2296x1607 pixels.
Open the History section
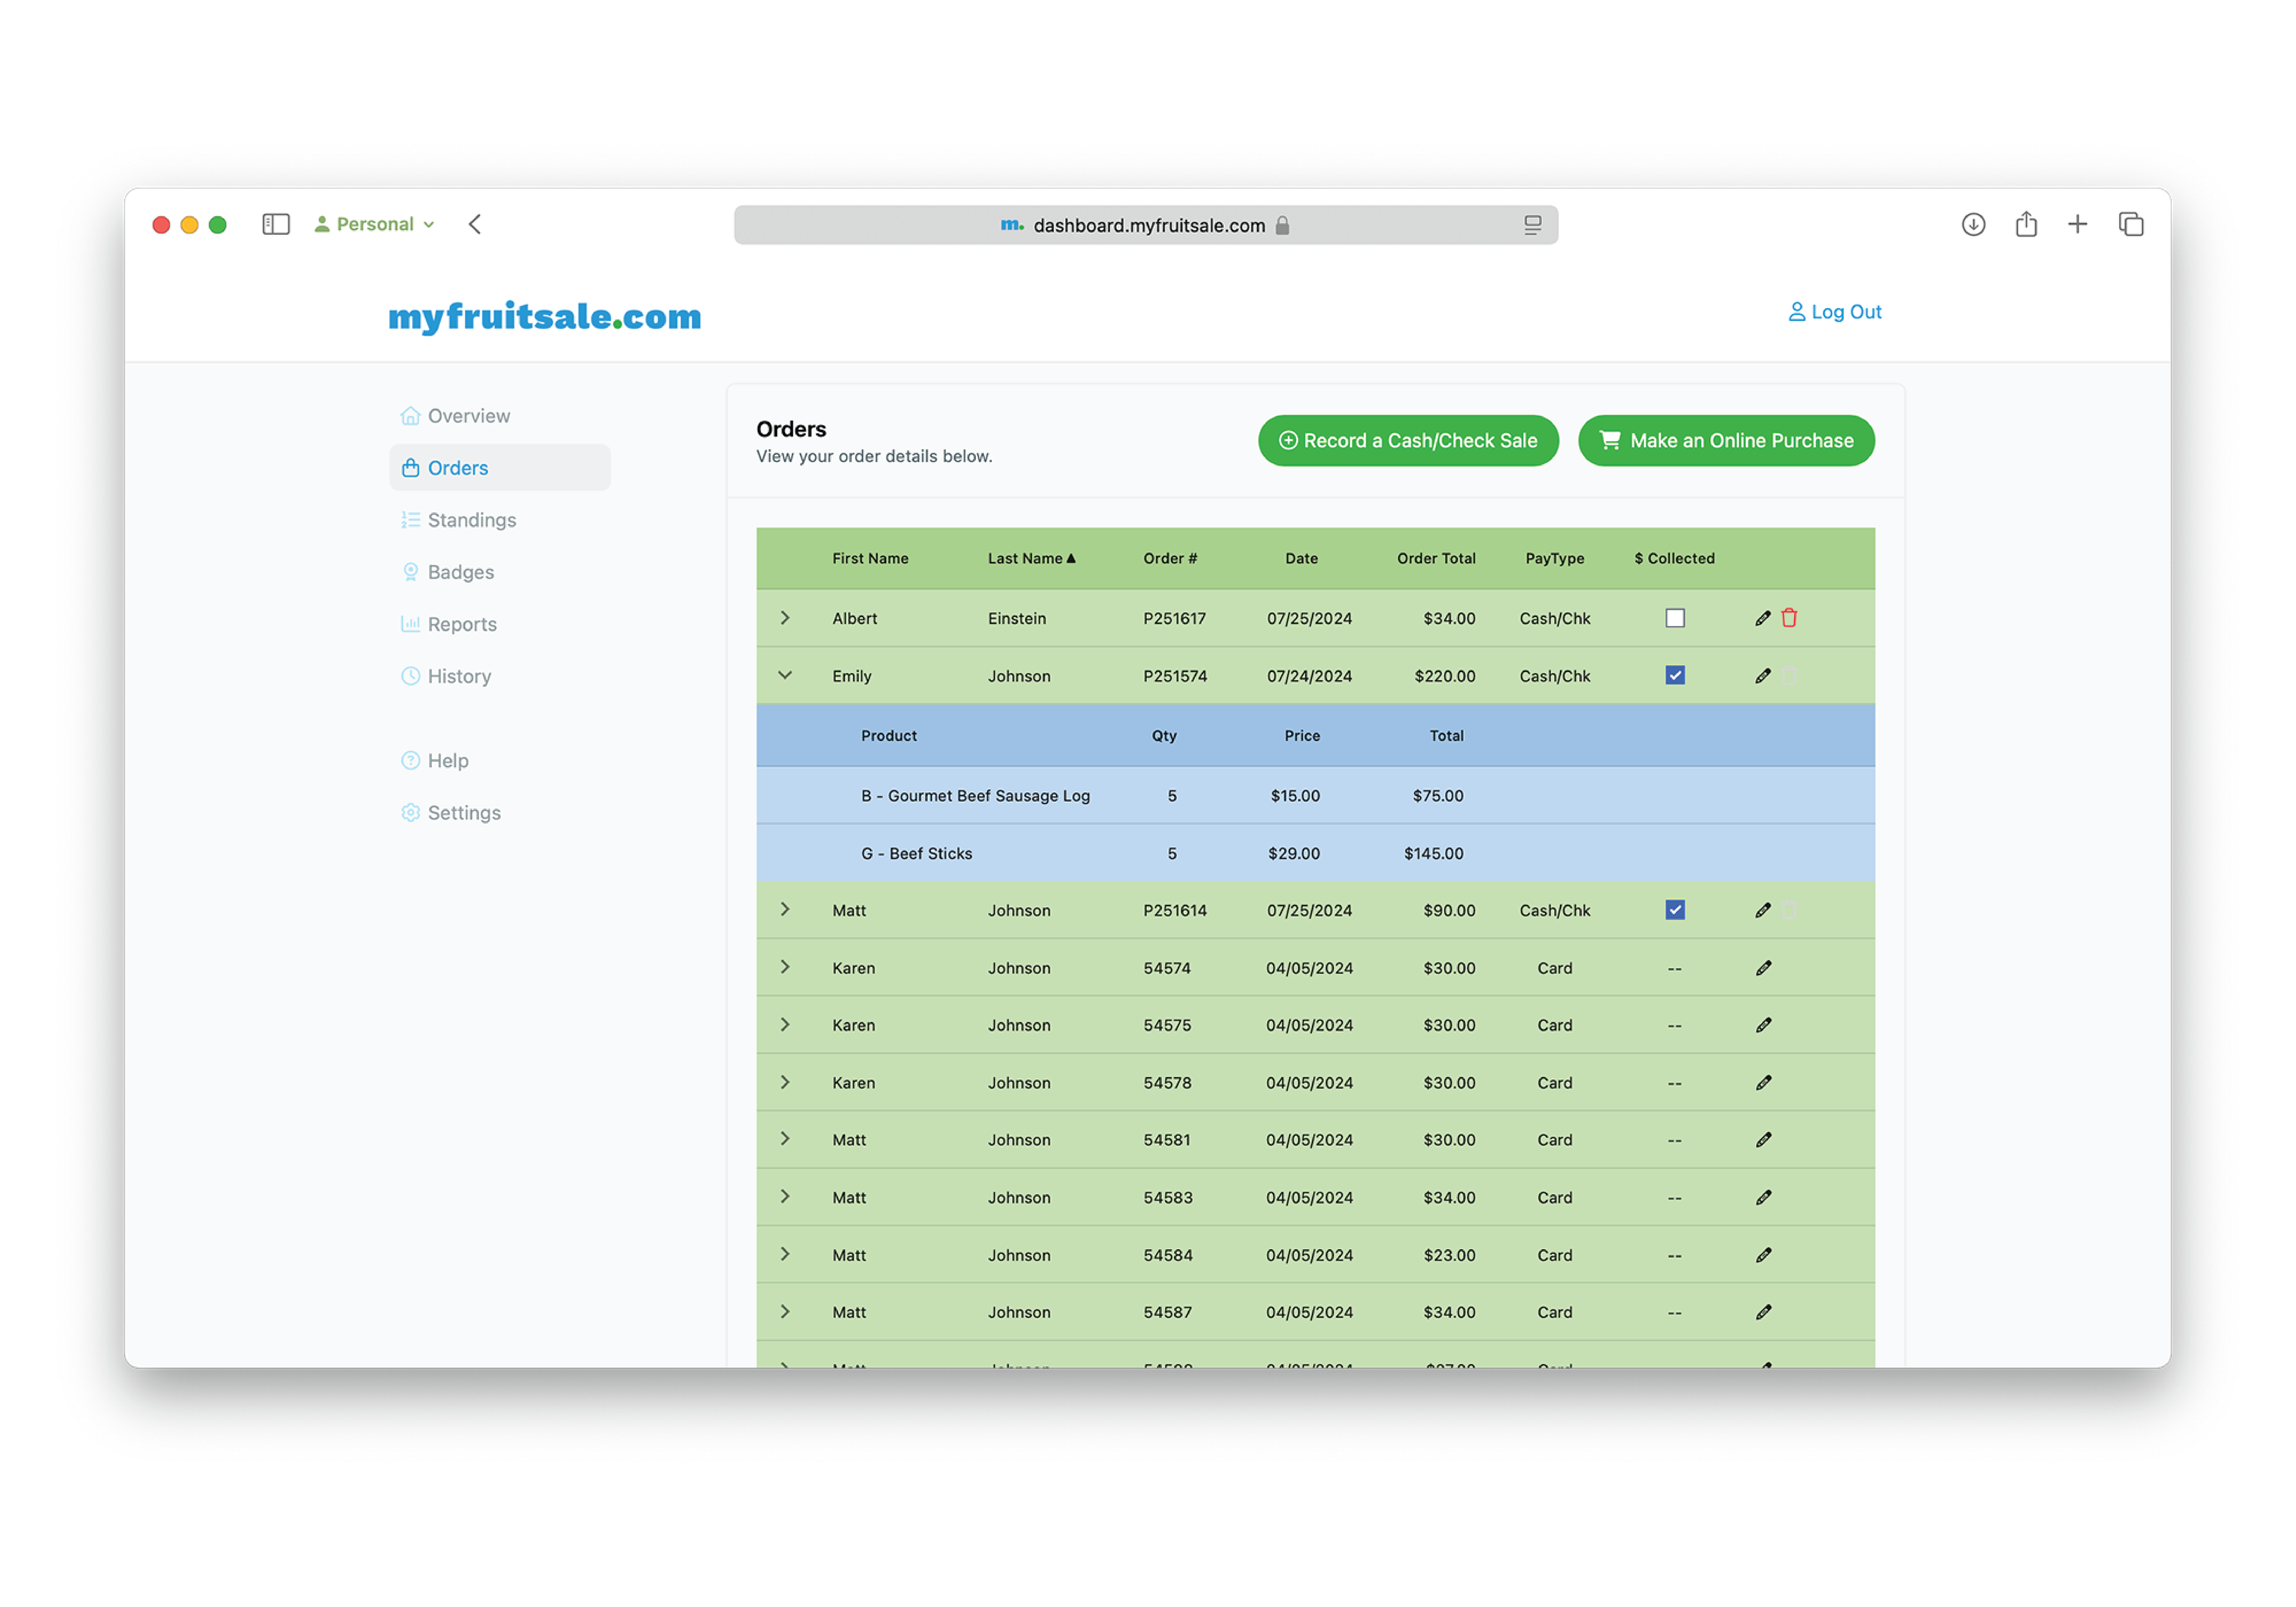446,675
